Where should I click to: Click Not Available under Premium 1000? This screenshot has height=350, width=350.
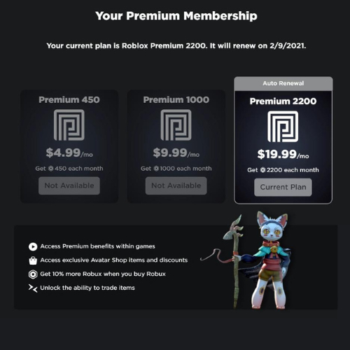pos(176,185)
